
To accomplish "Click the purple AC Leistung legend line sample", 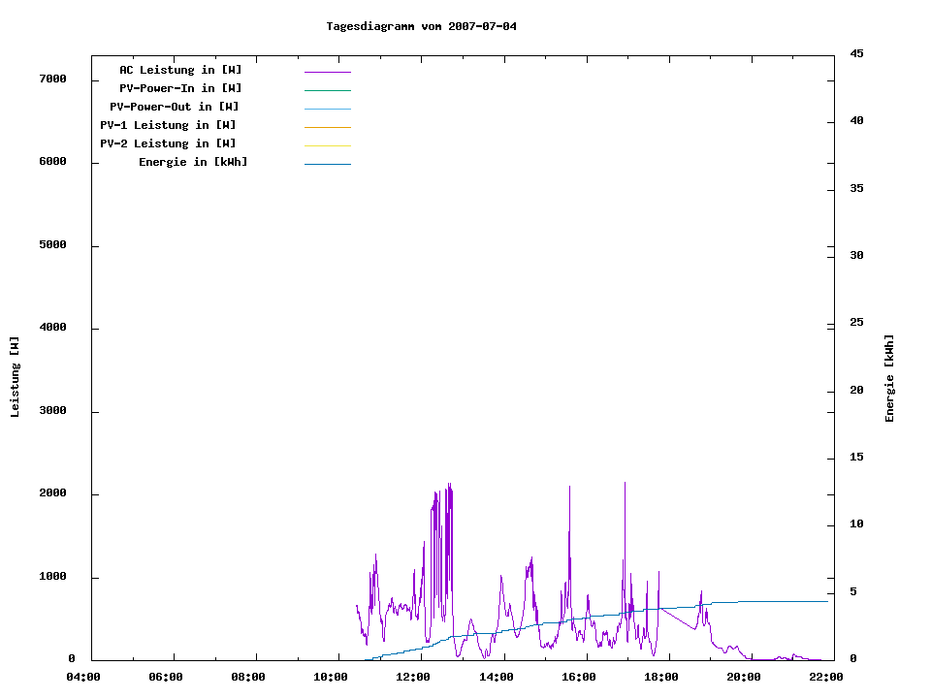I will point(327,72).
